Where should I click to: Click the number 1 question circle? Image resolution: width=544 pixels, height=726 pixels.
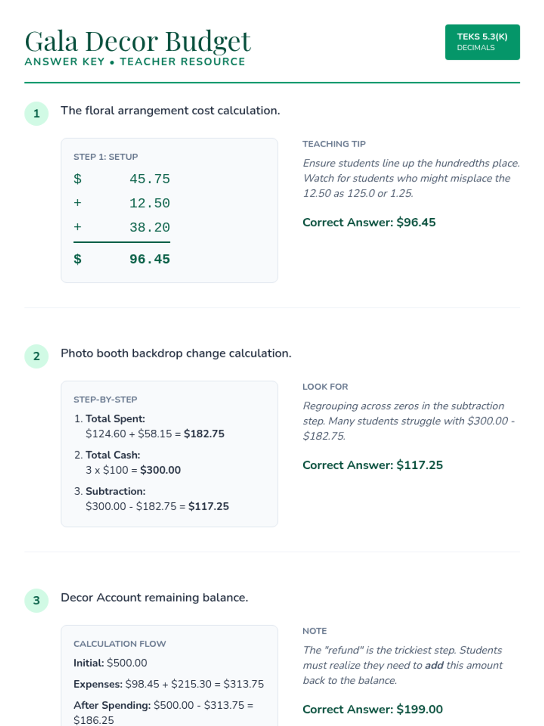tap(36, 113)
